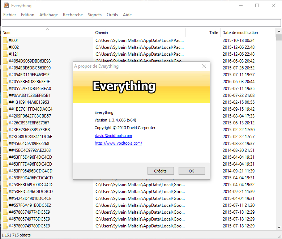Sort by the Chemin column header

[140, 33]
